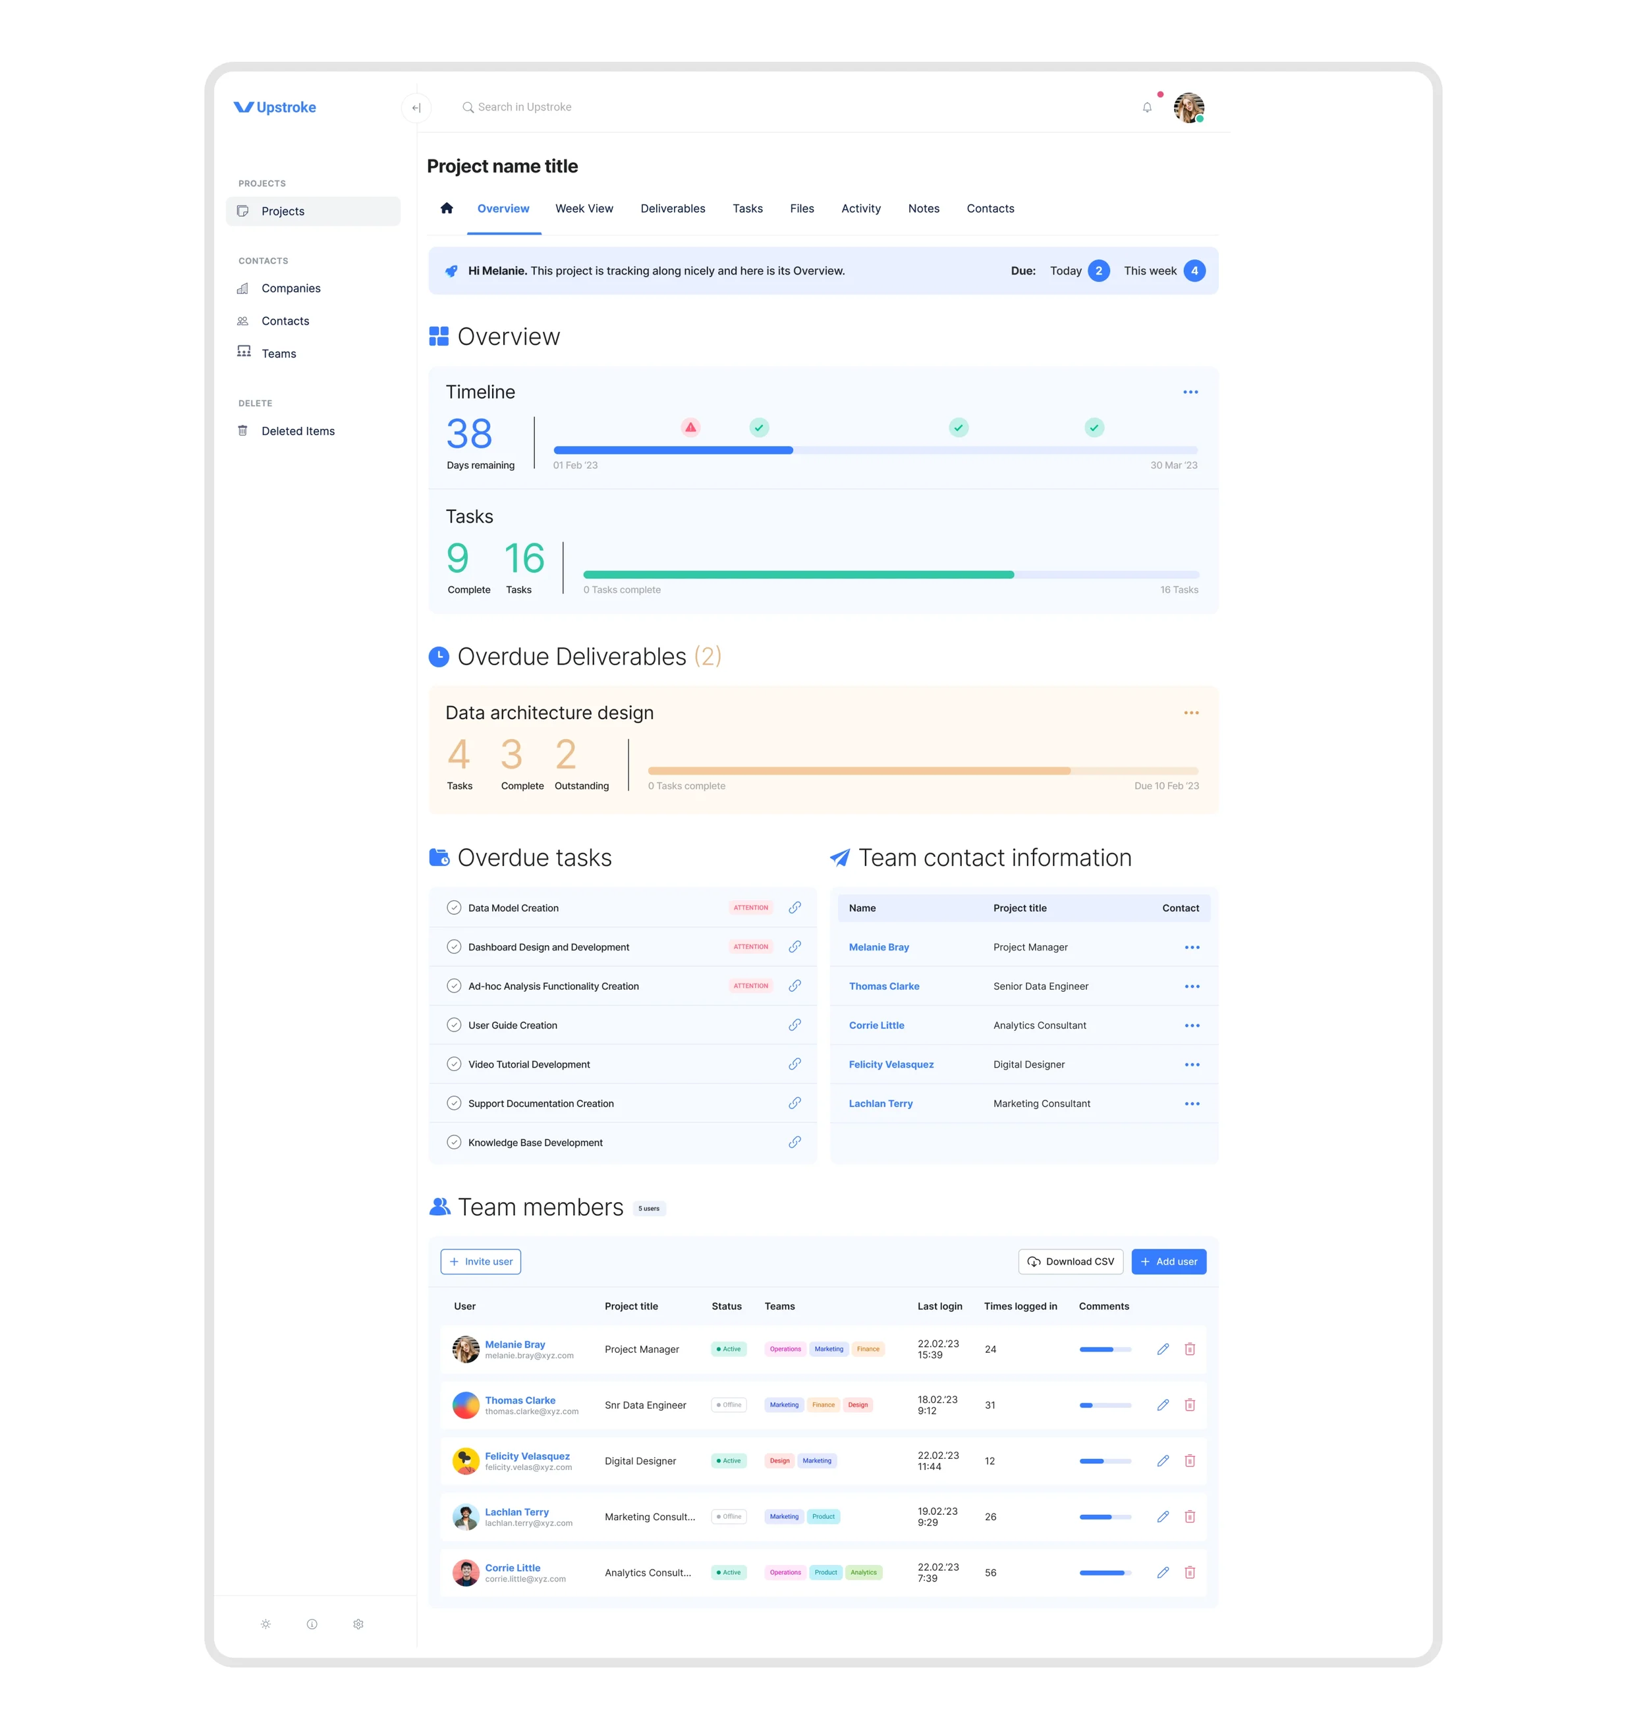Check off Support Documentation Creation
This screenshot has width=1647, height=1721.
click(x=454, y=1103)
